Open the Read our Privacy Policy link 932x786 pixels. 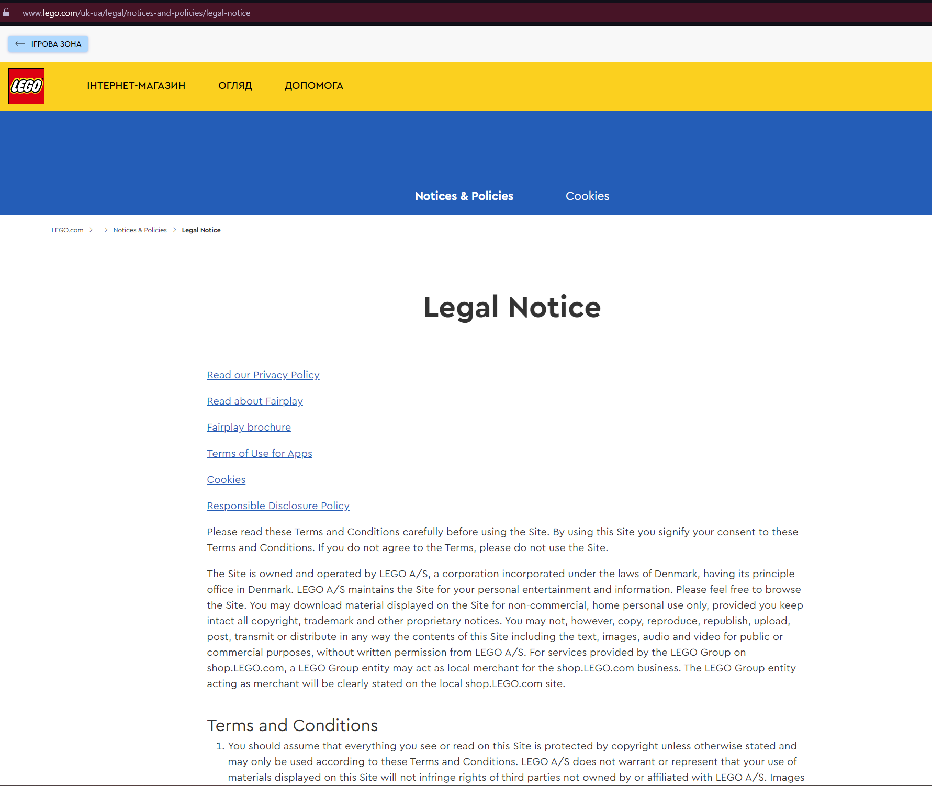pyautogui.click(x=263, y=375)
